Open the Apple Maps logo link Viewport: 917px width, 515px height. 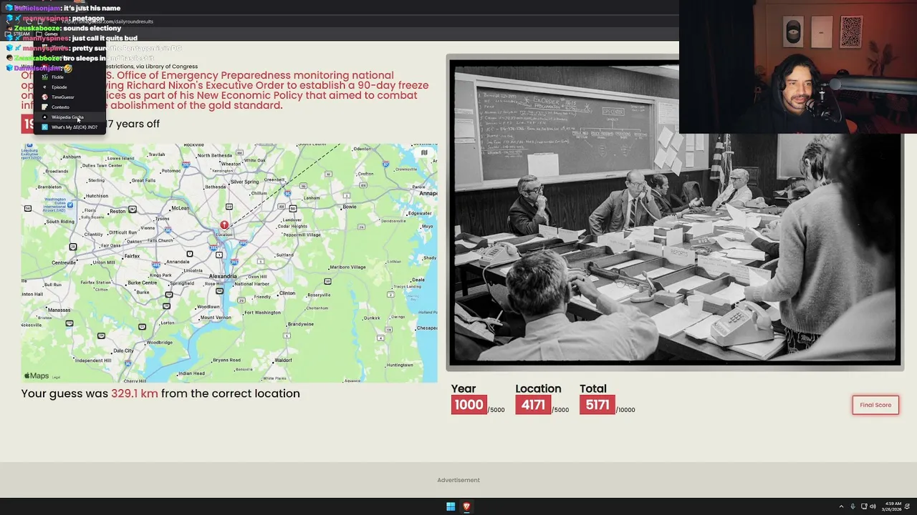click(x=37, y=376)
